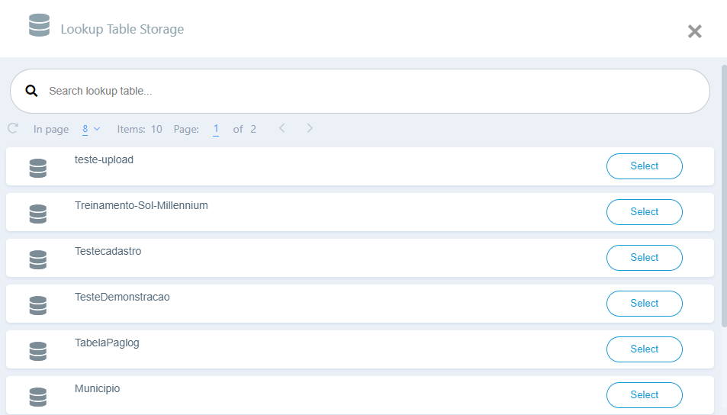Click the database icon beside teste-upload

pos(38,168)
